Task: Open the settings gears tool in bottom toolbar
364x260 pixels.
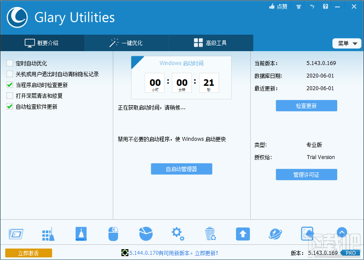Action: (178, 234)
